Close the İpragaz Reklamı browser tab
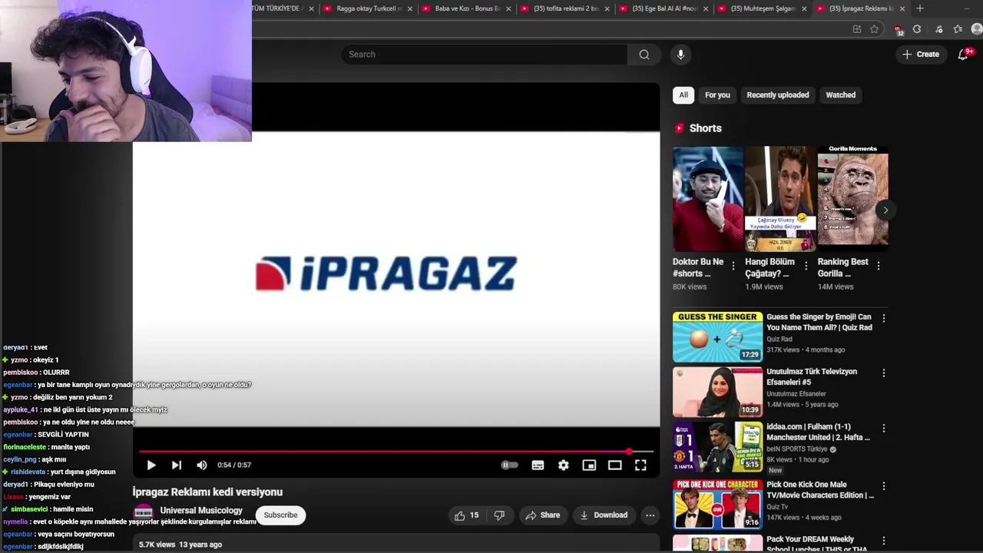The image size is (983, 553). coord(902,8)
